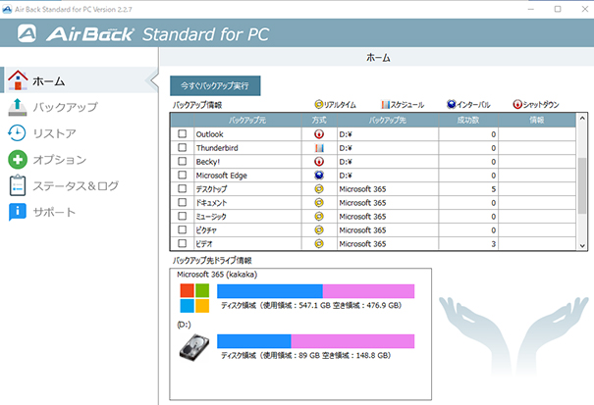Select the Microsoft Edge source name cell
Screen dimensions: 594x405
pyautogui.click(x=247, y=176)
